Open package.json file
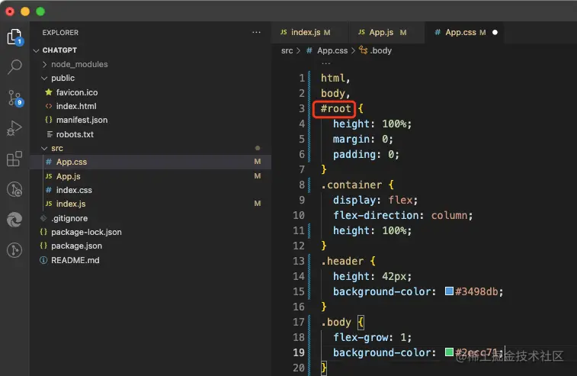 pyautogui.click(x=76, y=246)
